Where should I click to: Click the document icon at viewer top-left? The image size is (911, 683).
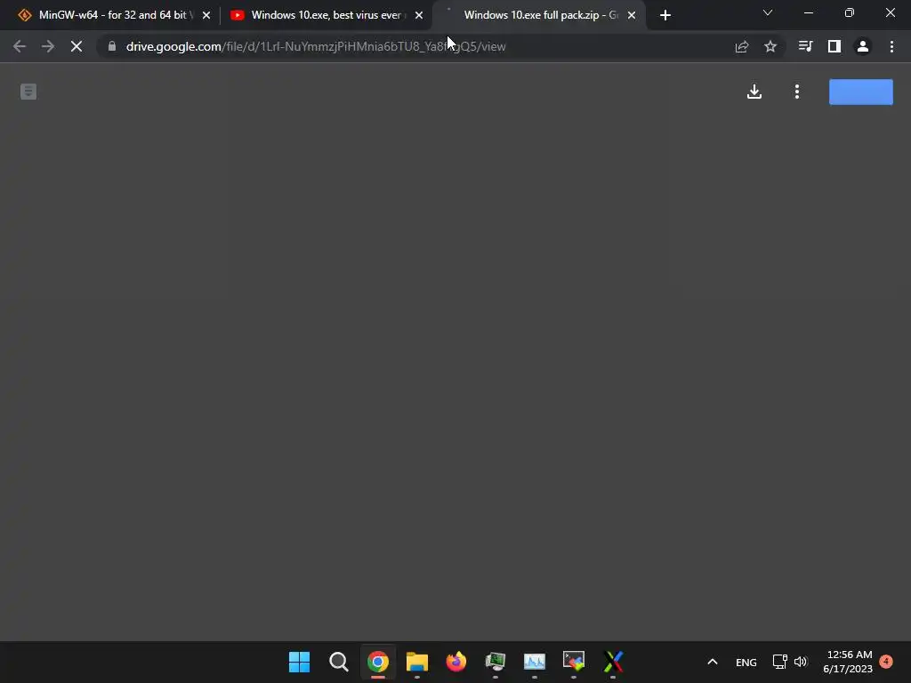pyautogui.click(x=28, y=92)
